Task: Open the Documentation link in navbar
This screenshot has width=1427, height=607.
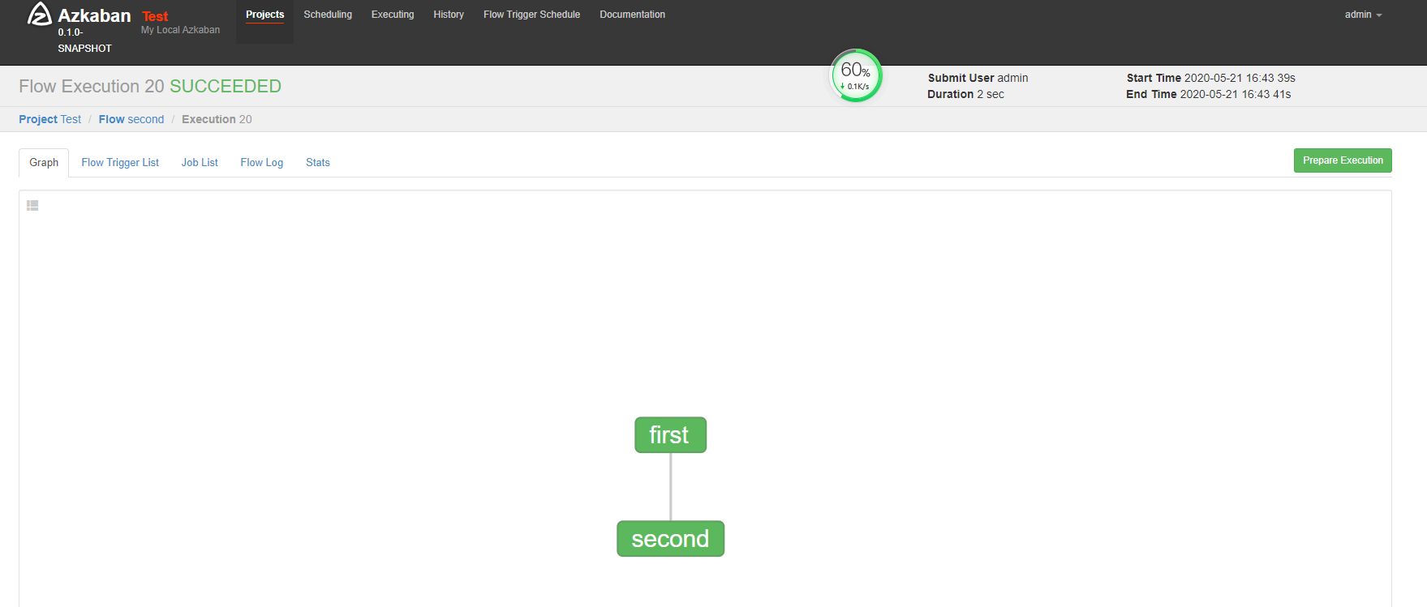Action: [x=632, y=15]
